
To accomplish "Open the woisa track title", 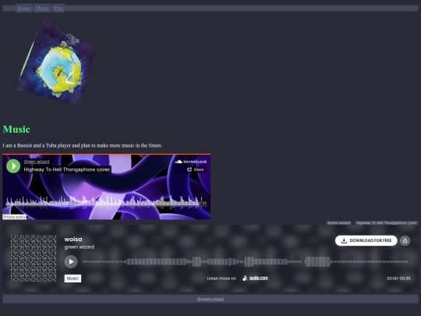I will (73, 240).
